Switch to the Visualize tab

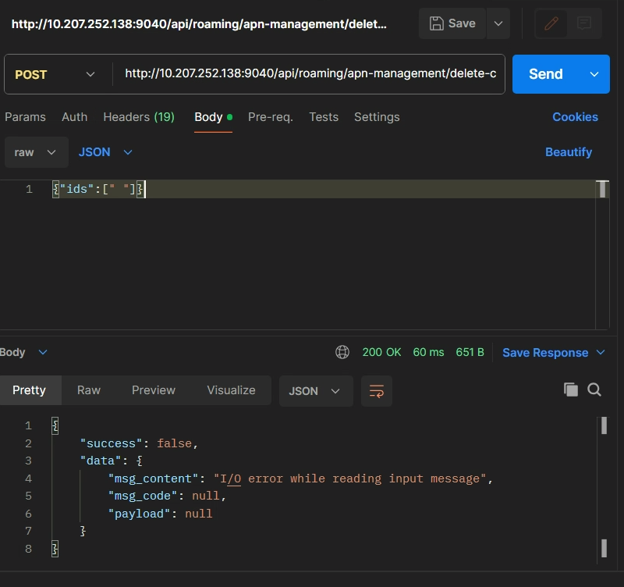[231, 390]
